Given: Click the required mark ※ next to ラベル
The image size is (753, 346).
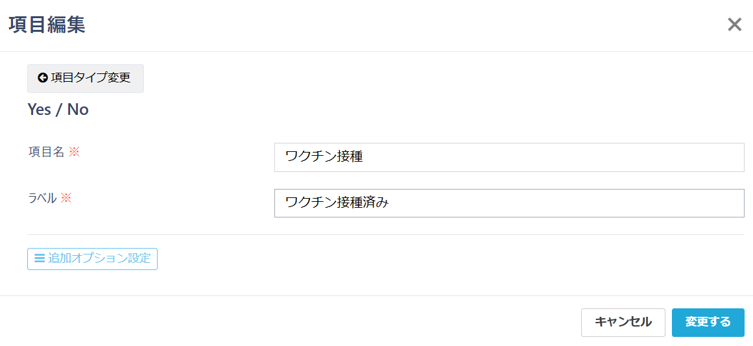Looking at the screenshot, I should (x=66, y=198).
